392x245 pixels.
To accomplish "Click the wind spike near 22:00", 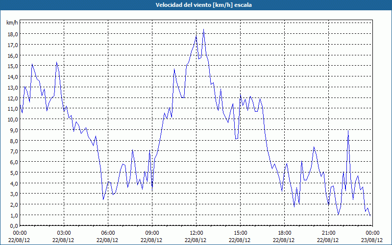I will 348,131.
